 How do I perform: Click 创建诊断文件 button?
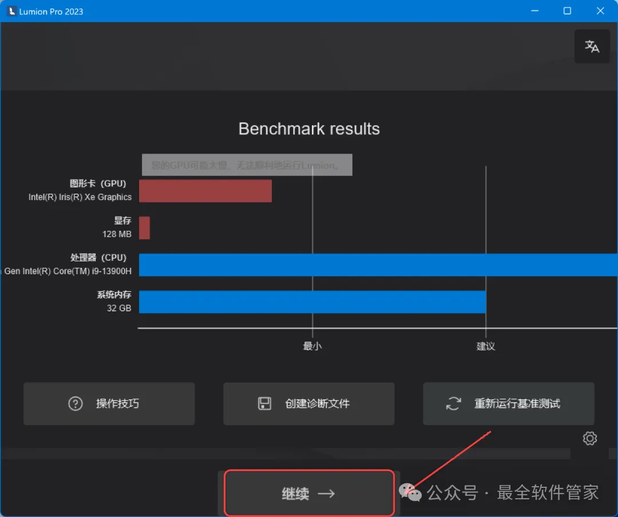coord(309,404)
